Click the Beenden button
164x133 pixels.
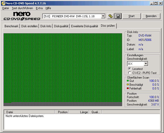tap(151, 16)
